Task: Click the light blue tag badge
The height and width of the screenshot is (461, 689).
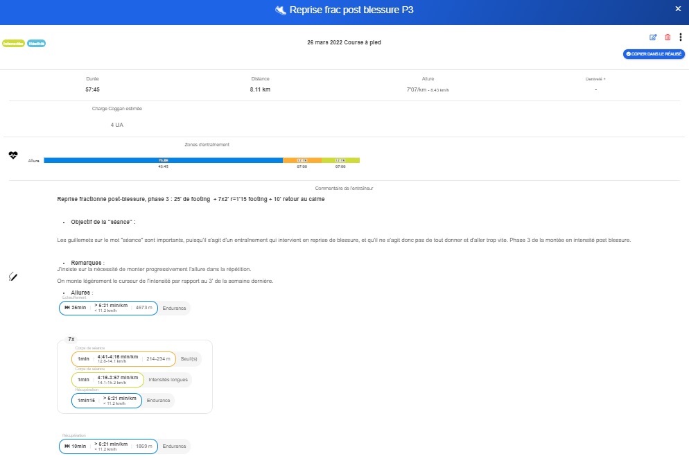Action: click(x=36, y=43)
